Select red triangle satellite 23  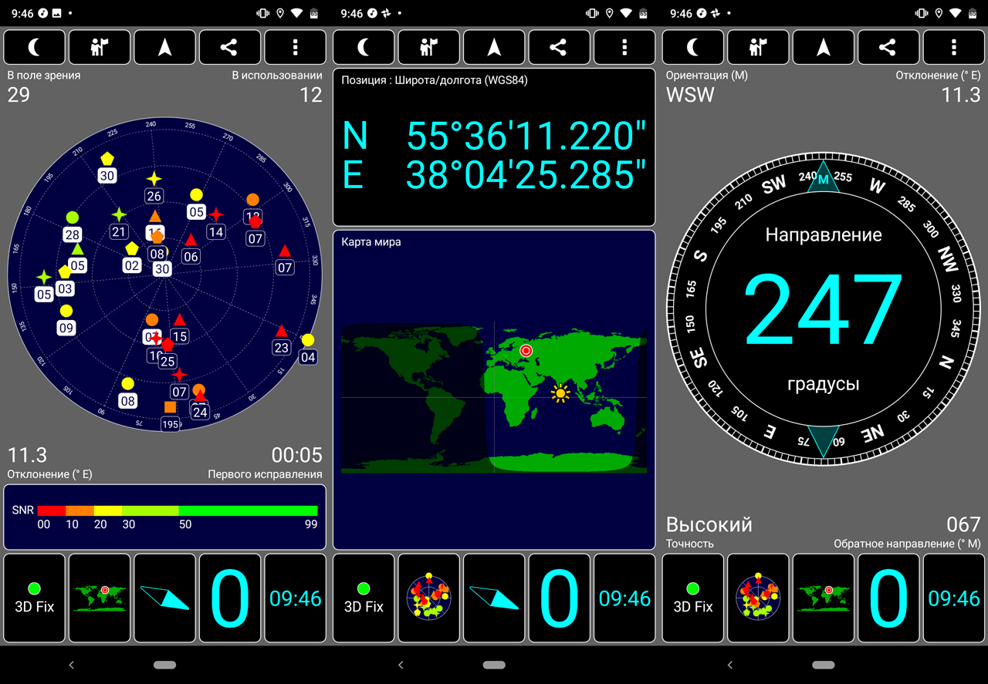pos(282,331)
